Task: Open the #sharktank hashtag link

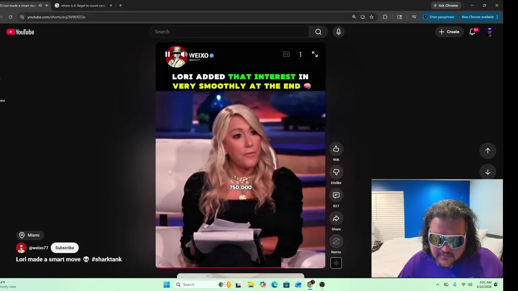Action: [x=107, y=259]
